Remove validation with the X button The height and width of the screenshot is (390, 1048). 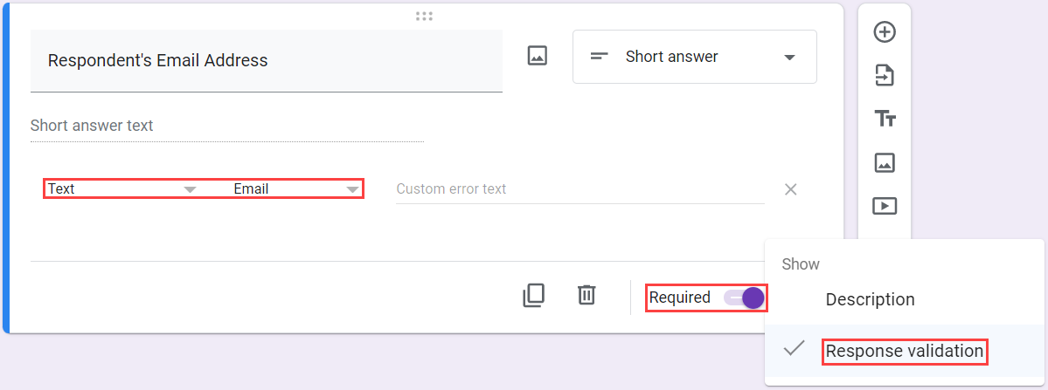point(791,189)
